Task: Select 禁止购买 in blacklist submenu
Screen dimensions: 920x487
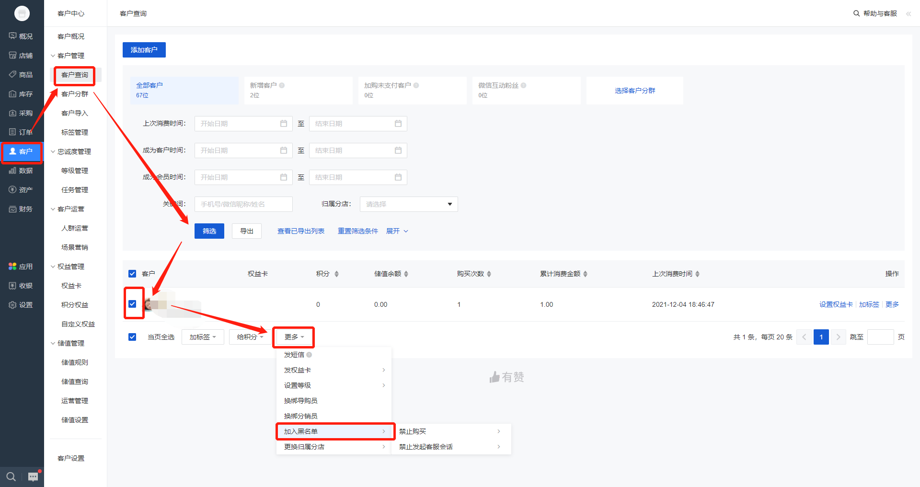Action: pos(413,431)
